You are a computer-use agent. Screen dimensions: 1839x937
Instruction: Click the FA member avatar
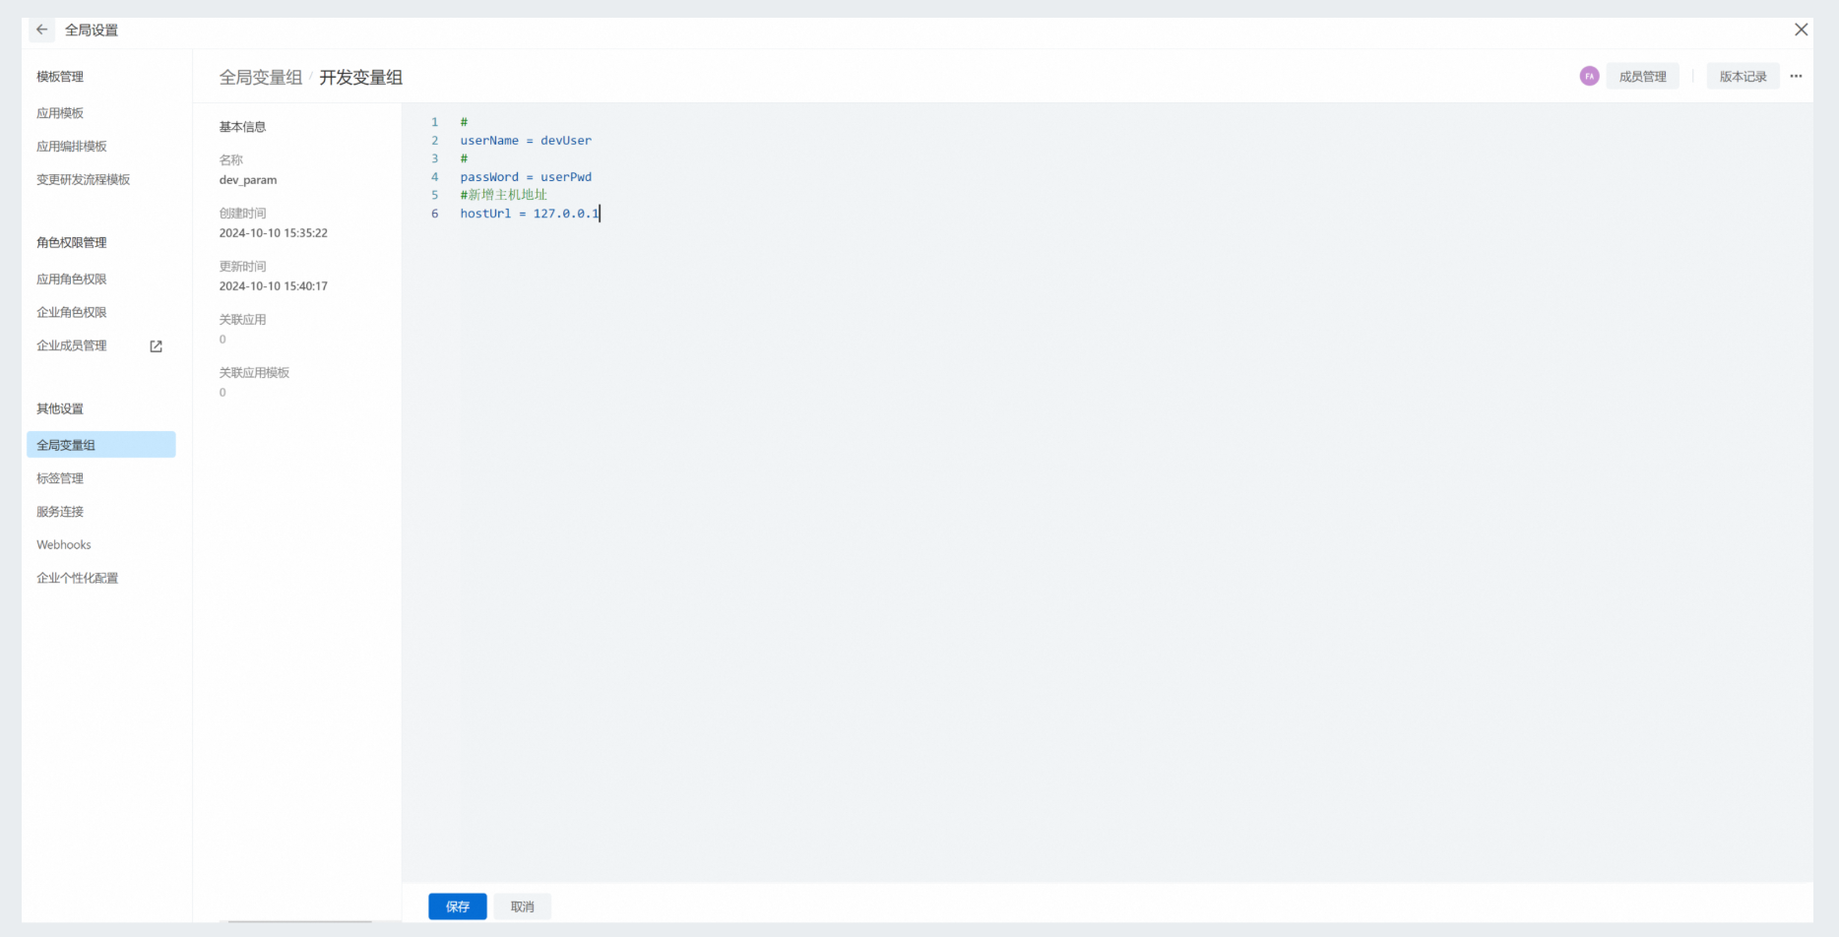1589,76
